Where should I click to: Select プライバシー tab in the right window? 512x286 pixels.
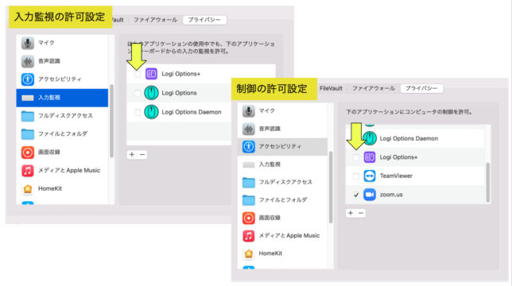(x=421, y=88)
